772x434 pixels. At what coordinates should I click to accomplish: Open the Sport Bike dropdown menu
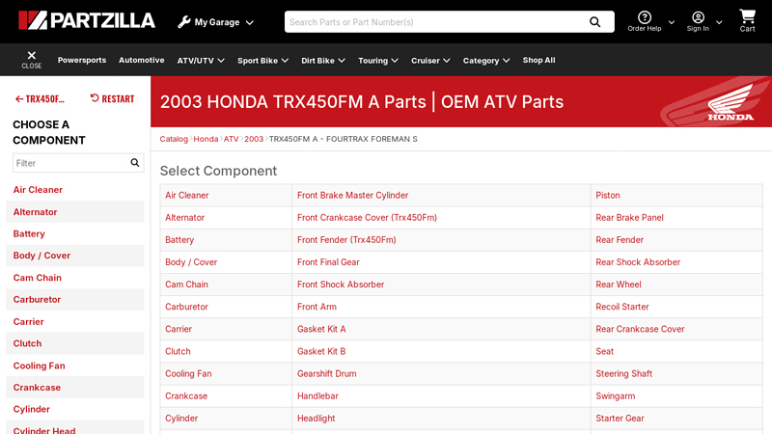(x=262, y=61)
